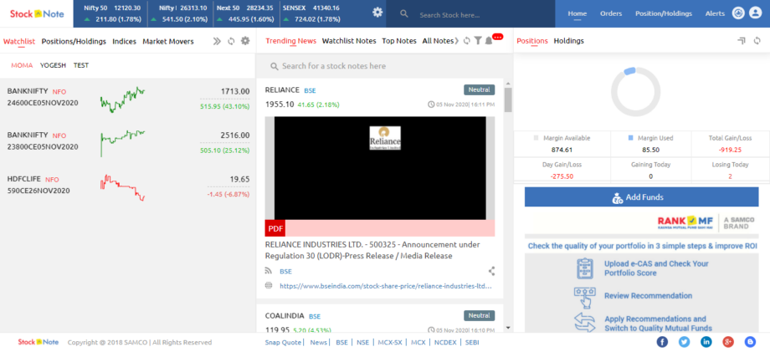Viewport: 770px width, 352px height.
Task: Switch to the Indices tab
Action: [124, 41]
